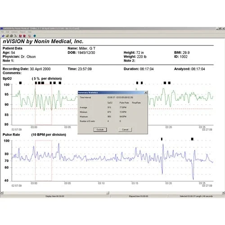The width and height of the screenshot is (225, 225).
Task: Click the open folder toolbar icon
Action: tap(7, 36)
